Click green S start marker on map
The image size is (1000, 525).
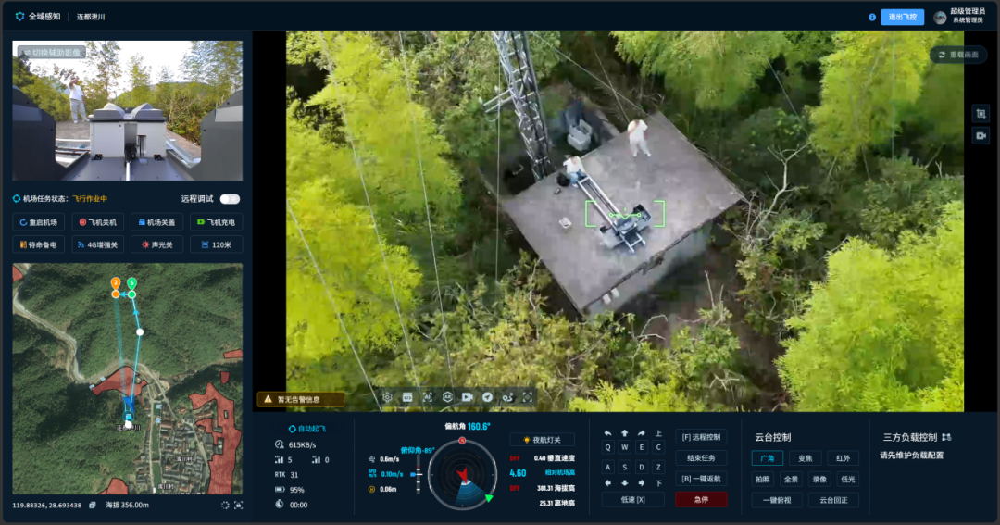(x=131, y=282)
